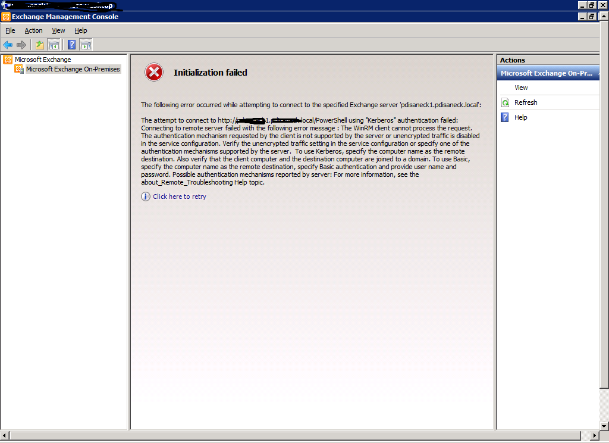The width and height of the screenshot is (609, 443).
Task: Choose View in the Actions pane
Action: [521, 88]
